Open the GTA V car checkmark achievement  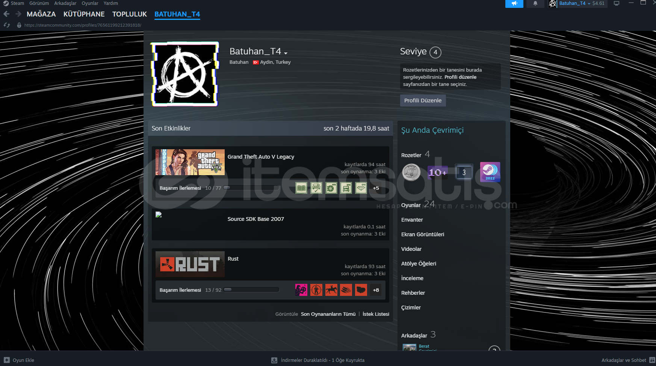[316, 188]
